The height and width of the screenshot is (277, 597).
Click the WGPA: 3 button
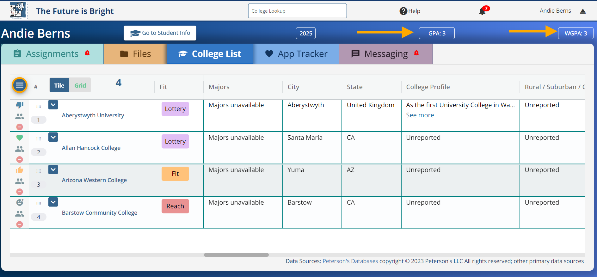tap(575, 33)
